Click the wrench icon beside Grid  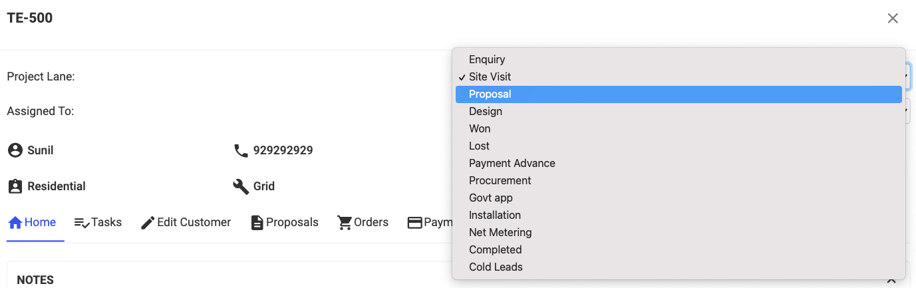(x=241, y=186)
